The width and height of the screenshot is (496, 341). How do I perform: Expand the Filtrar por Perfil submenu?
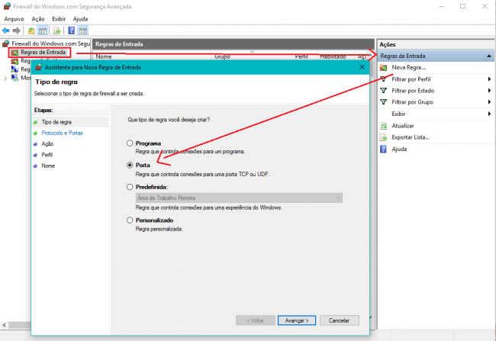tap(489, 79)
